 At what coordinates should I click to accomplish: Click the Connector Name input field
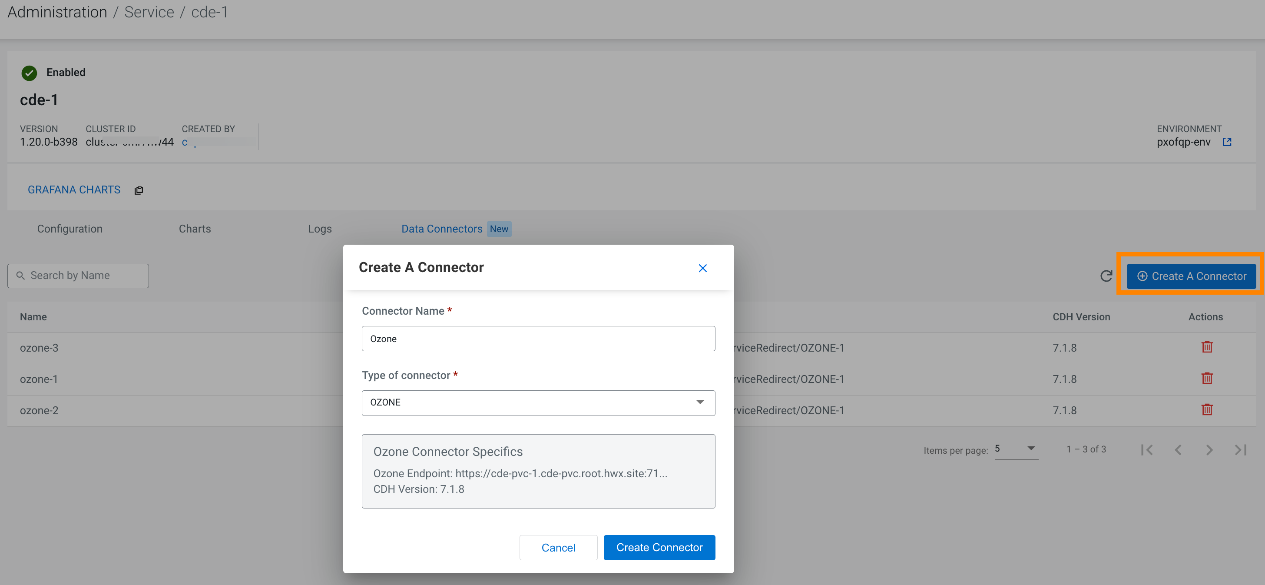coord(538,339)
